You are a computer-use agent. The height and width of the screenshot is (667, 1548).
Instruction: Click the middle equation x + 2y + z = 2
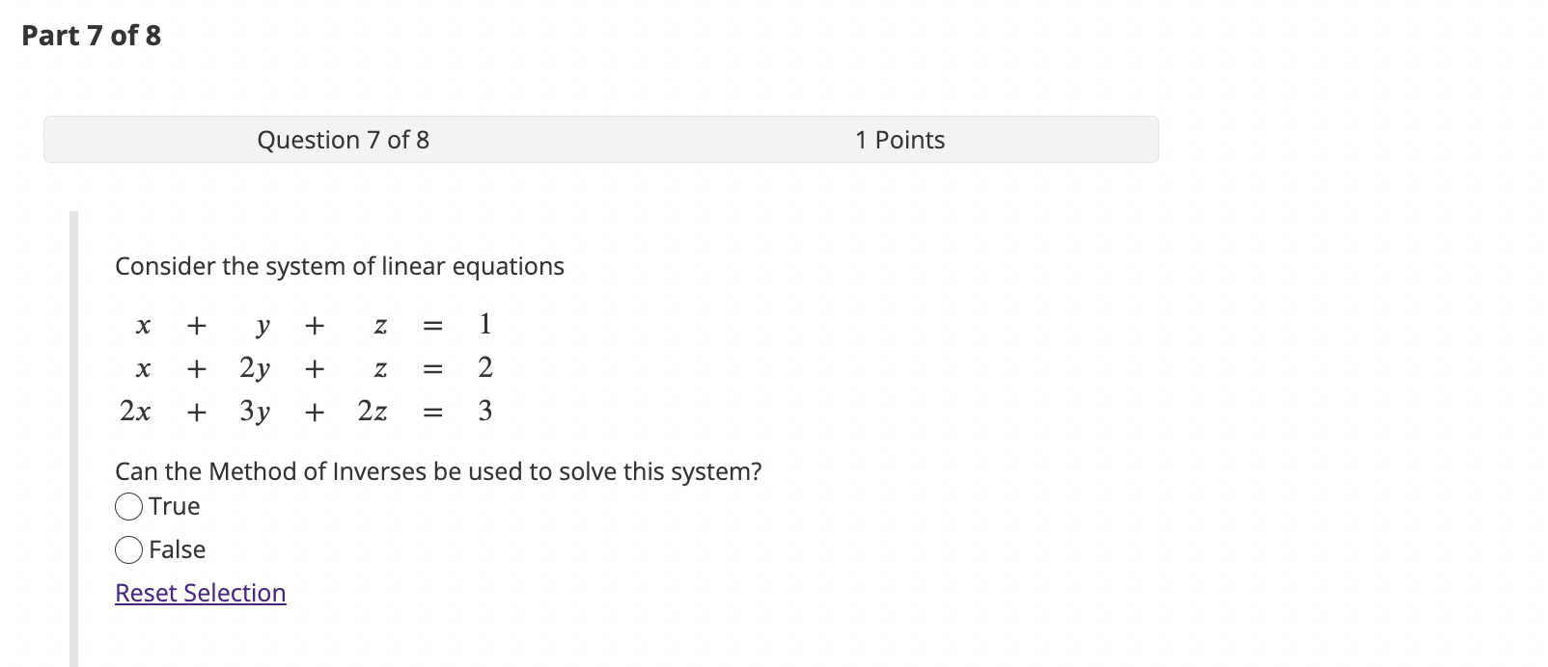[314, 367]
